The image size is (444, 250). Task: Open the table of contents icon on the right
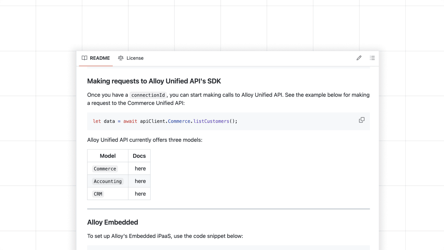[372, 58]
